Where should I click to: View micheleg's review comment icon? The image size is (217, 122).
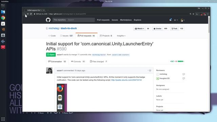coord(184,74)
